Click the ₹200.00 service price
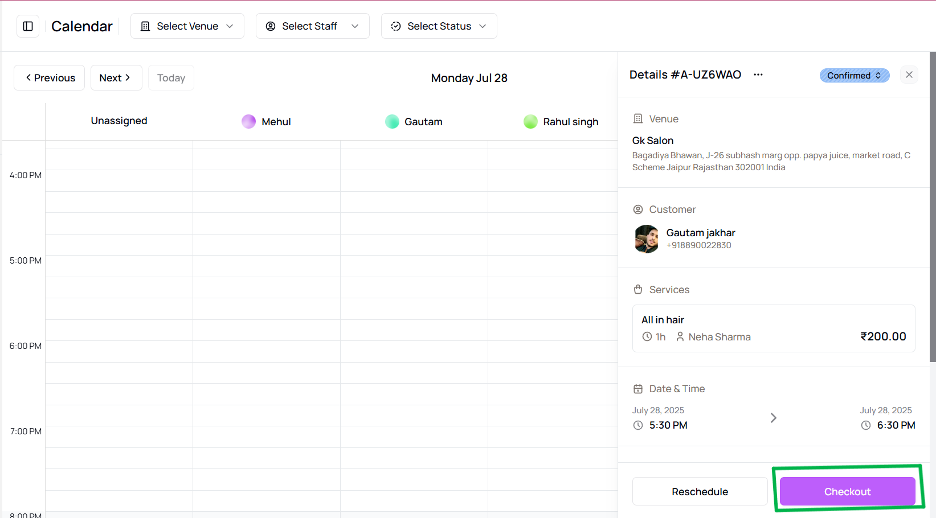 pos(883,336)
